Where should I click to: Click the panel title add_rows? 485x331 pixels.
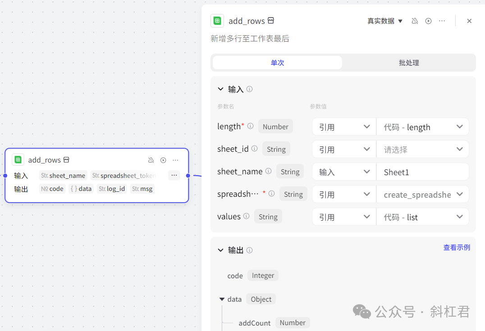point(247,21)
